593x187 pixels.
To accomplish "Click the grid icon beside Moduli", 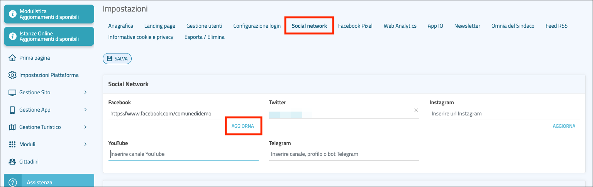I will click(x=12, y=144).
